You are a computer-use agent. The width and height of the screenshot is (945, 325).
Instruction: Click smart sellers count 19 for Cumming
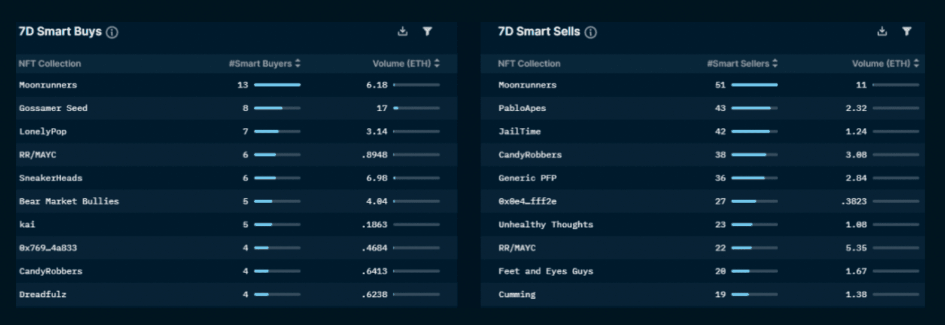[721, 295]
